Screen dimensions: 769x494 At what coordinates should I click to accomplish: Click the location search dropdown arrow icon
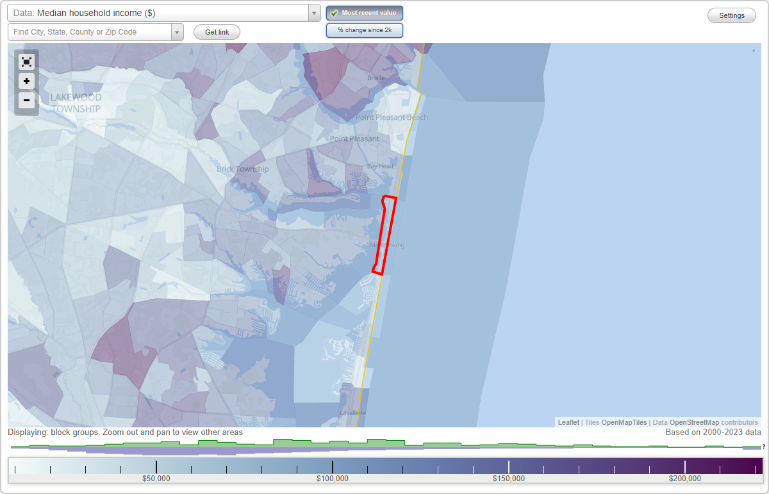point(178,32)
